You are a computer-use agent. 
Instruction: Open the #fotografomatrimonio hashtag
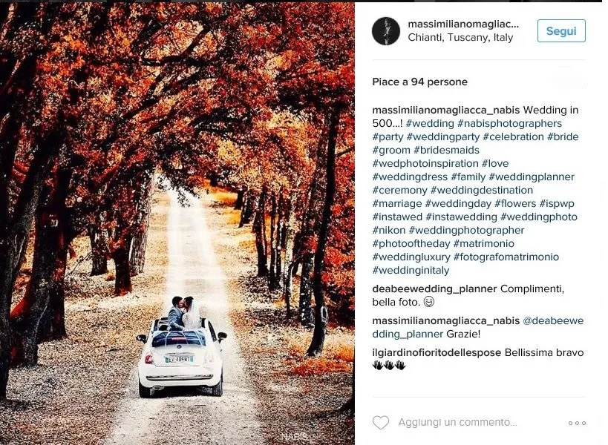pyautogui.click(x=506, y=257)
